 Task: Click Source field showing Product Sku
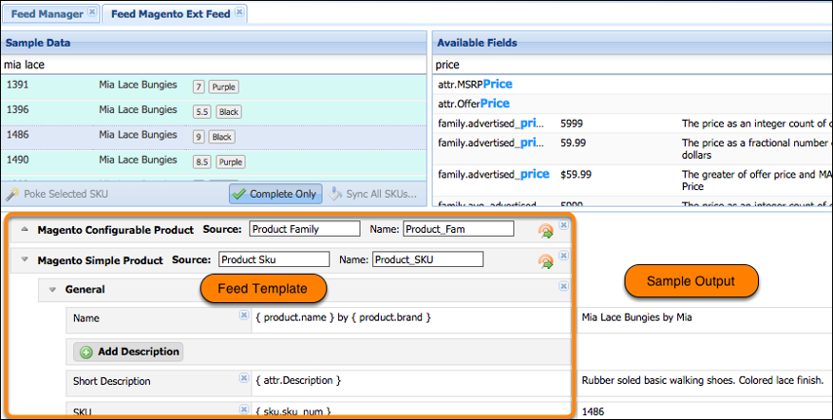point(274,259)
